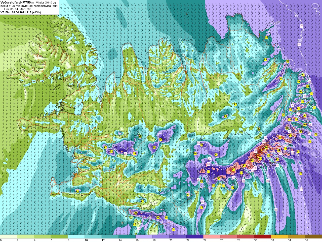Click the pale cream 0–2 m/s legend swatch
Screen dimensions: 322x242
point(9,237)
